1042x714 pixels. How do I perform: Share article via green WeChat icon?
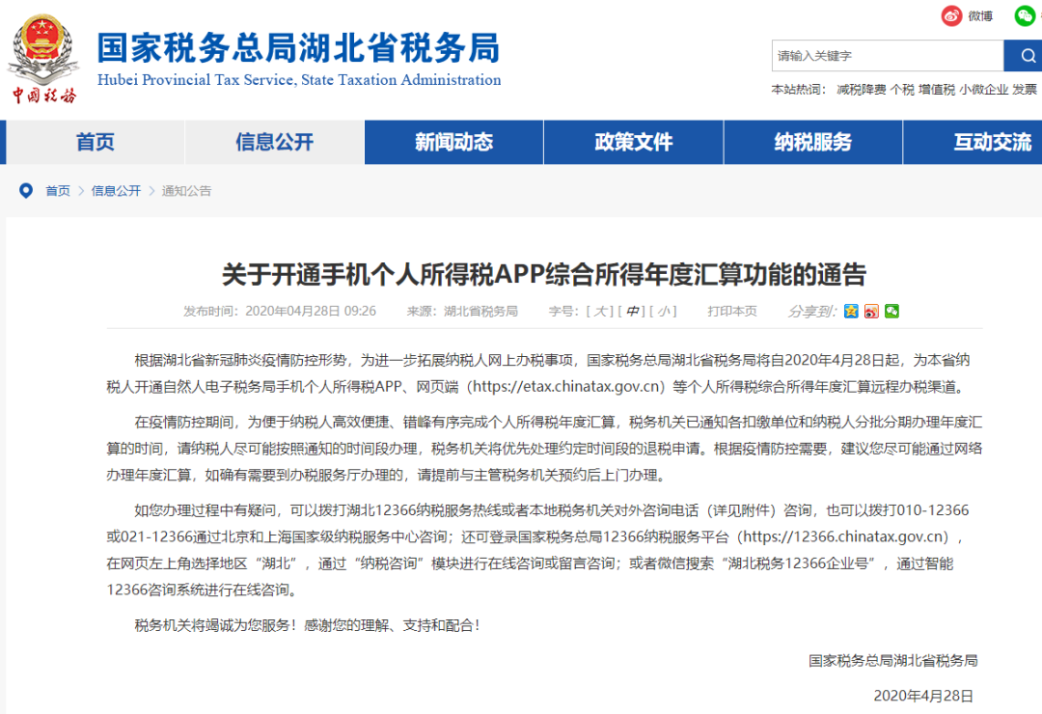pos(891,311)
